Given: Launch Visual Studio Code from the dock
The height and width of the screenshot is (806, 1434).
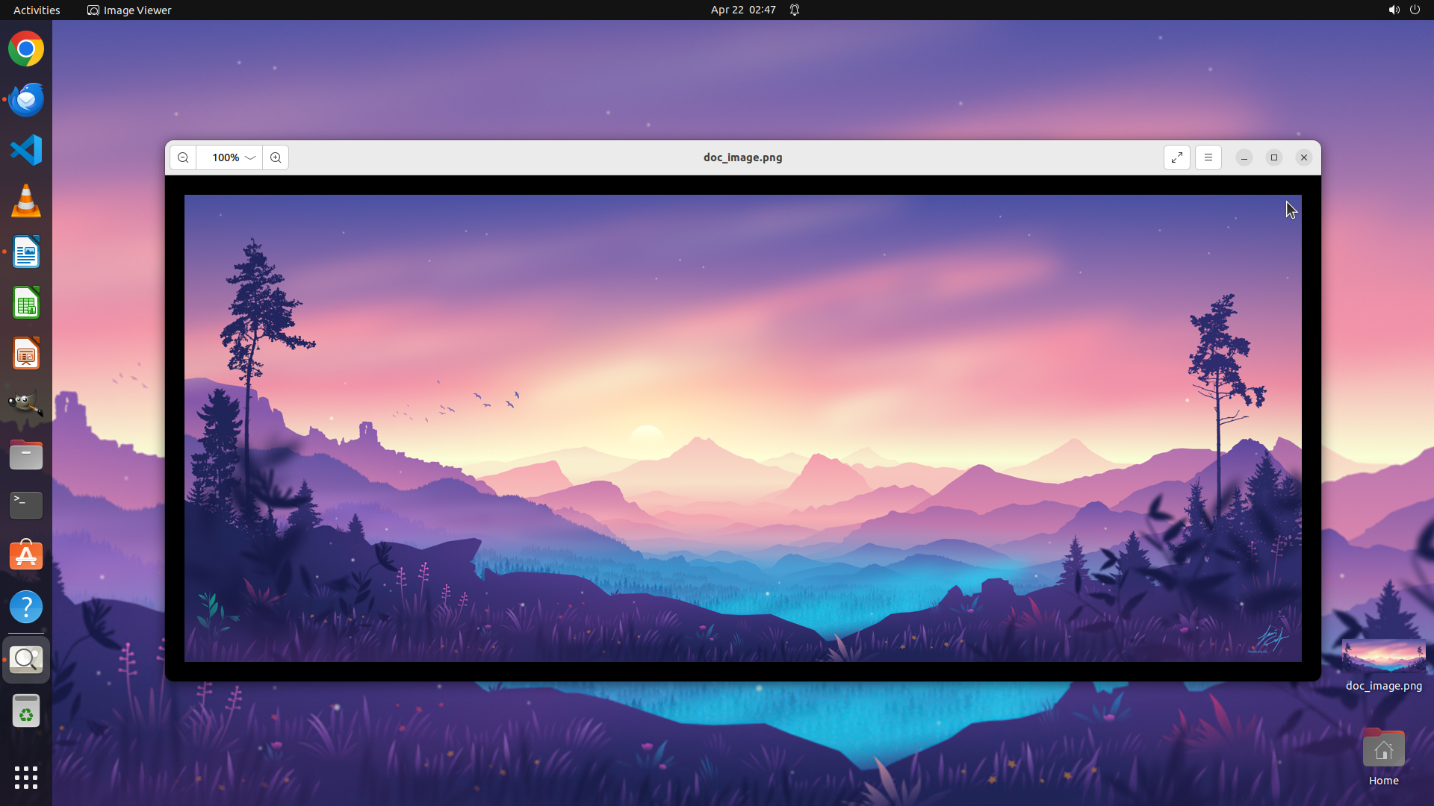Looking at the screenshot, I should tap(26, 150).
